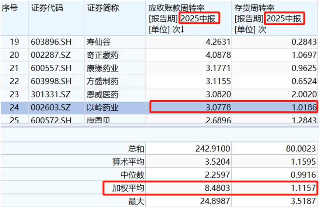
Task: Click the 序号 column header
Action: [14, 18]
